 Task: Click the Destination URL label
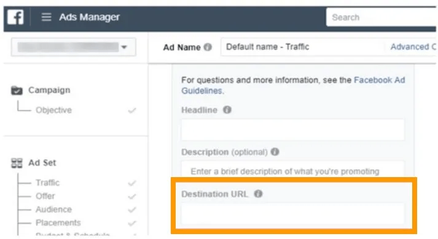pos(214,194)
